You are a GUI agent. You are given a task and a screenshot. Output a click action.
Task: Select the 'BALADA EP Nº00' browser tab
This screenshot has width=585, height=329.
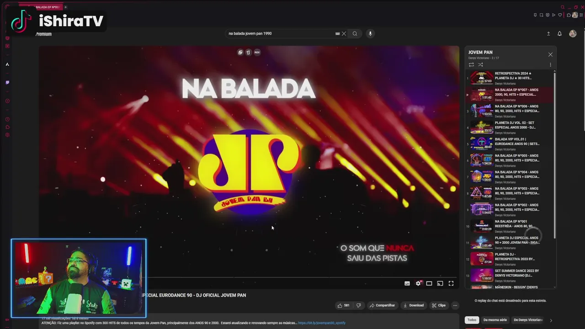40,7
